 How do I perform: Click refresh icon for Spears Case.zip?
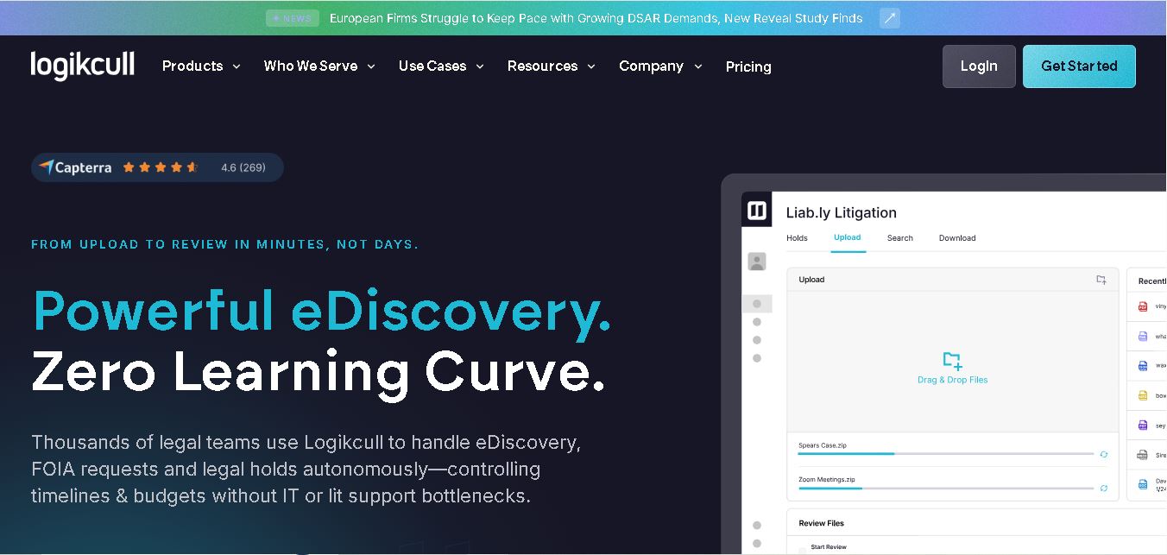click(1104, 454)
